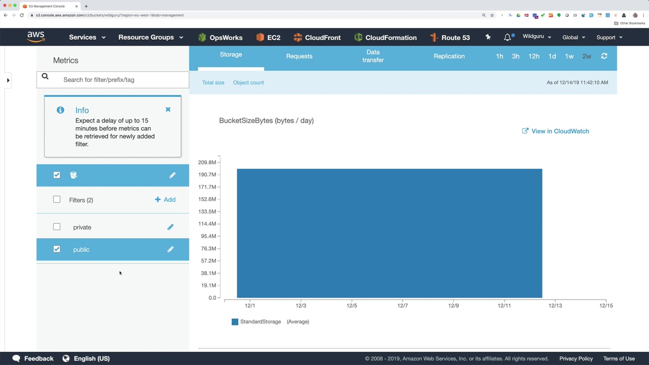The image size is (649, 365).
Task: Click the browser address bar
Action: point(254,15)
